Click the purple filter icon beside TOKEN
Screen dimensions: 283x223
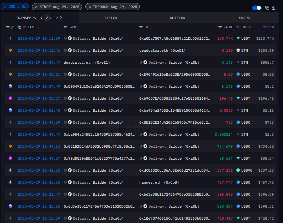point(238,27)
